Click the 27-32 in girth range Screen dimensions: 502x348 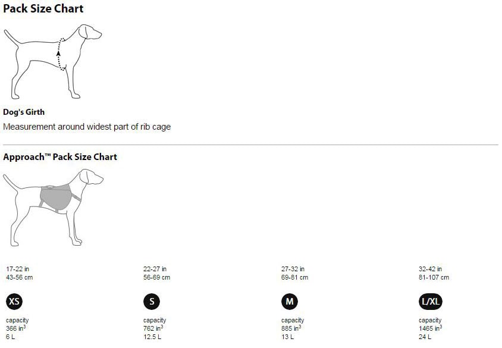click(x=293, y=269)
